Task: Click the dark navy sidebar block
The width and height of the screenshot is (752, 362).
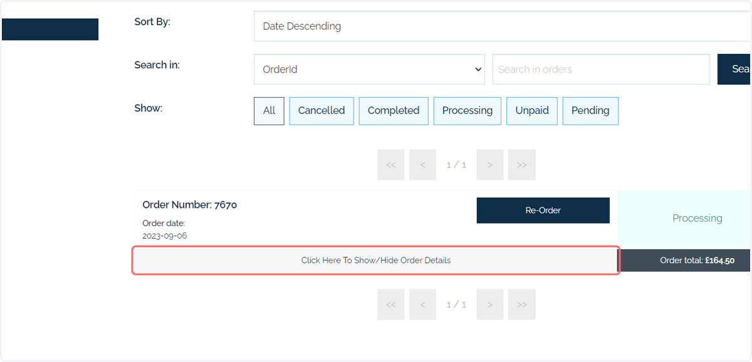Action: point(50,29)
